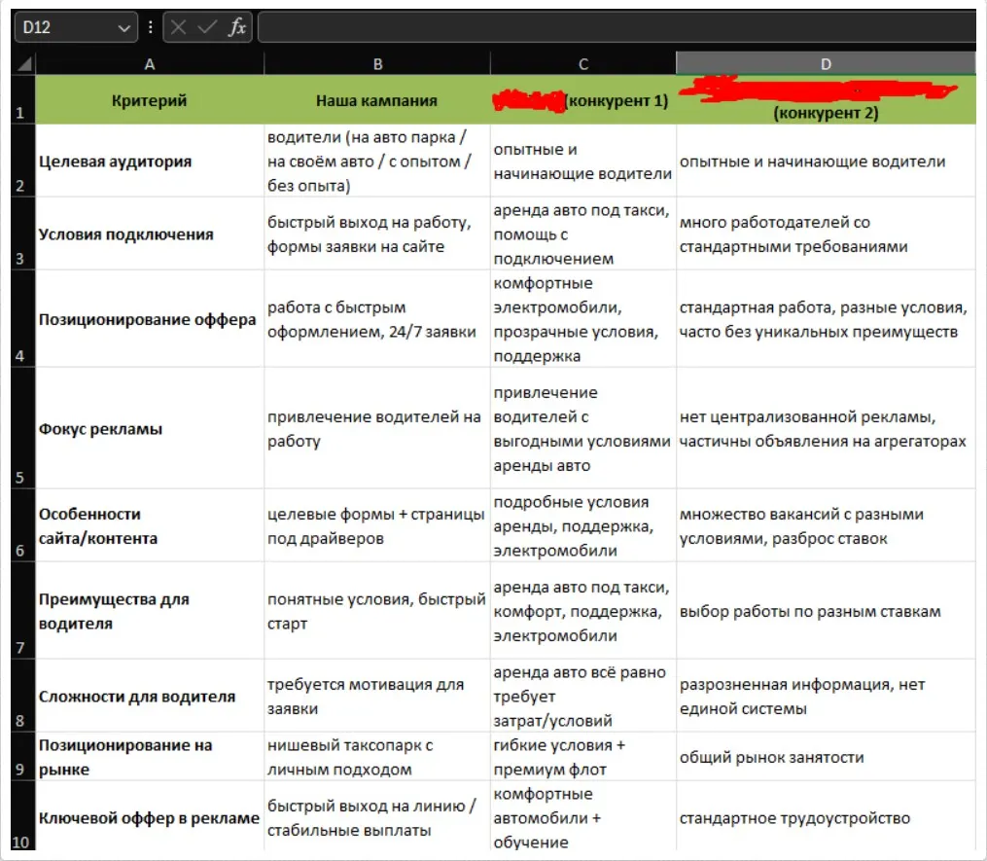Click cell 'понятные условия, быстрый старт'
The width and height of the screenshot is (987, 861).
[377, 611]
